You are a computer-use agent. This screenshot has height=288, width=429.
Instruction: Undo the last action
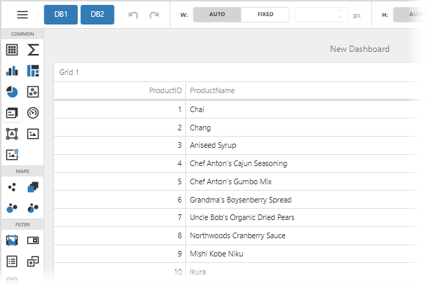point(133,15)
